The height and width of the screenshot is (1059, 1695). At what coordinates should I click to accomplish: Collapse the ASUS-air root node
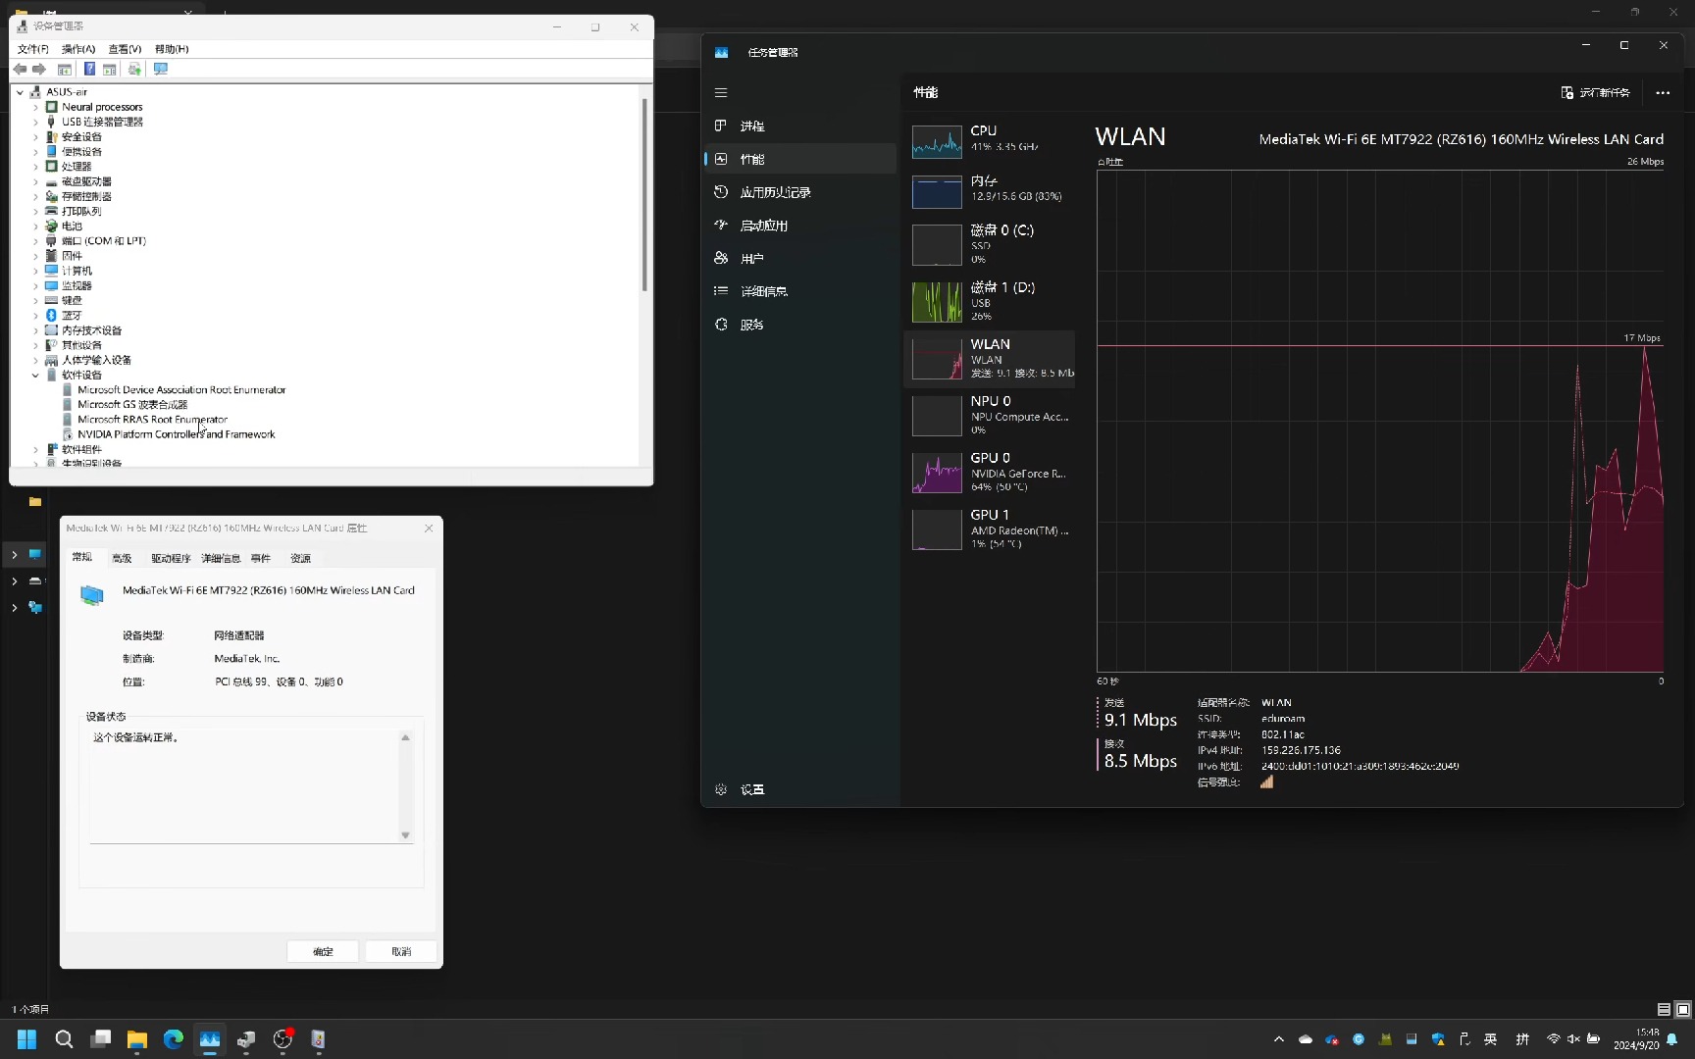click(20, 92)
